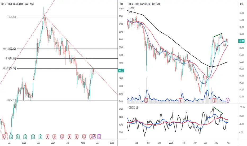Open the INR currency selector on daily chart

pyautogui.click(x=242, y=4)
